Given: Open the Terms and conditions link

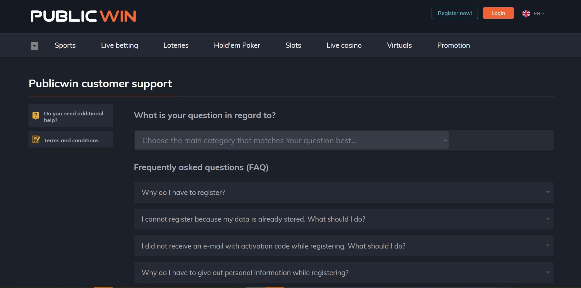Looking at the screenshot, I should (x=71, y=139).
